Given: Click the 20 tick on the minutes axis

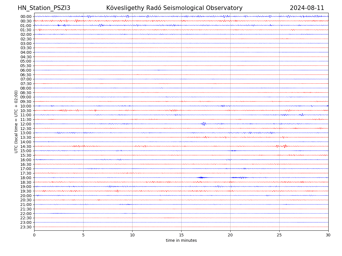Looking at the screenshot, I should click(230, 235).
